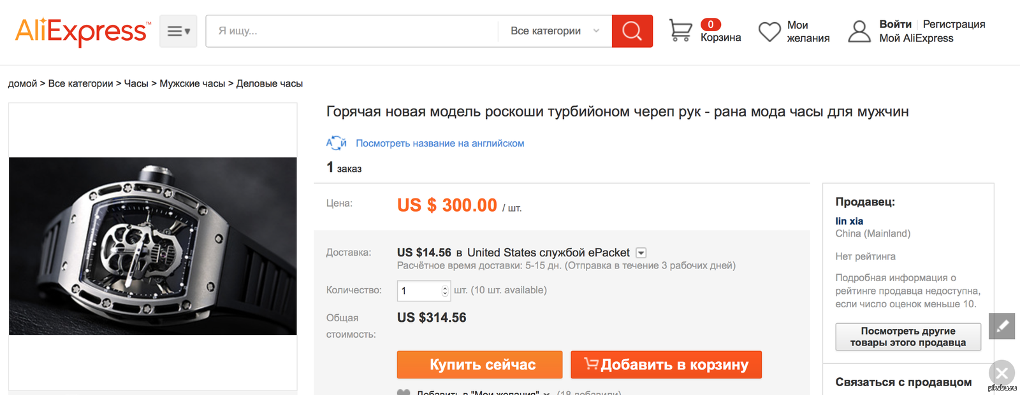Click the AliExpress logo

click(83, 31)
